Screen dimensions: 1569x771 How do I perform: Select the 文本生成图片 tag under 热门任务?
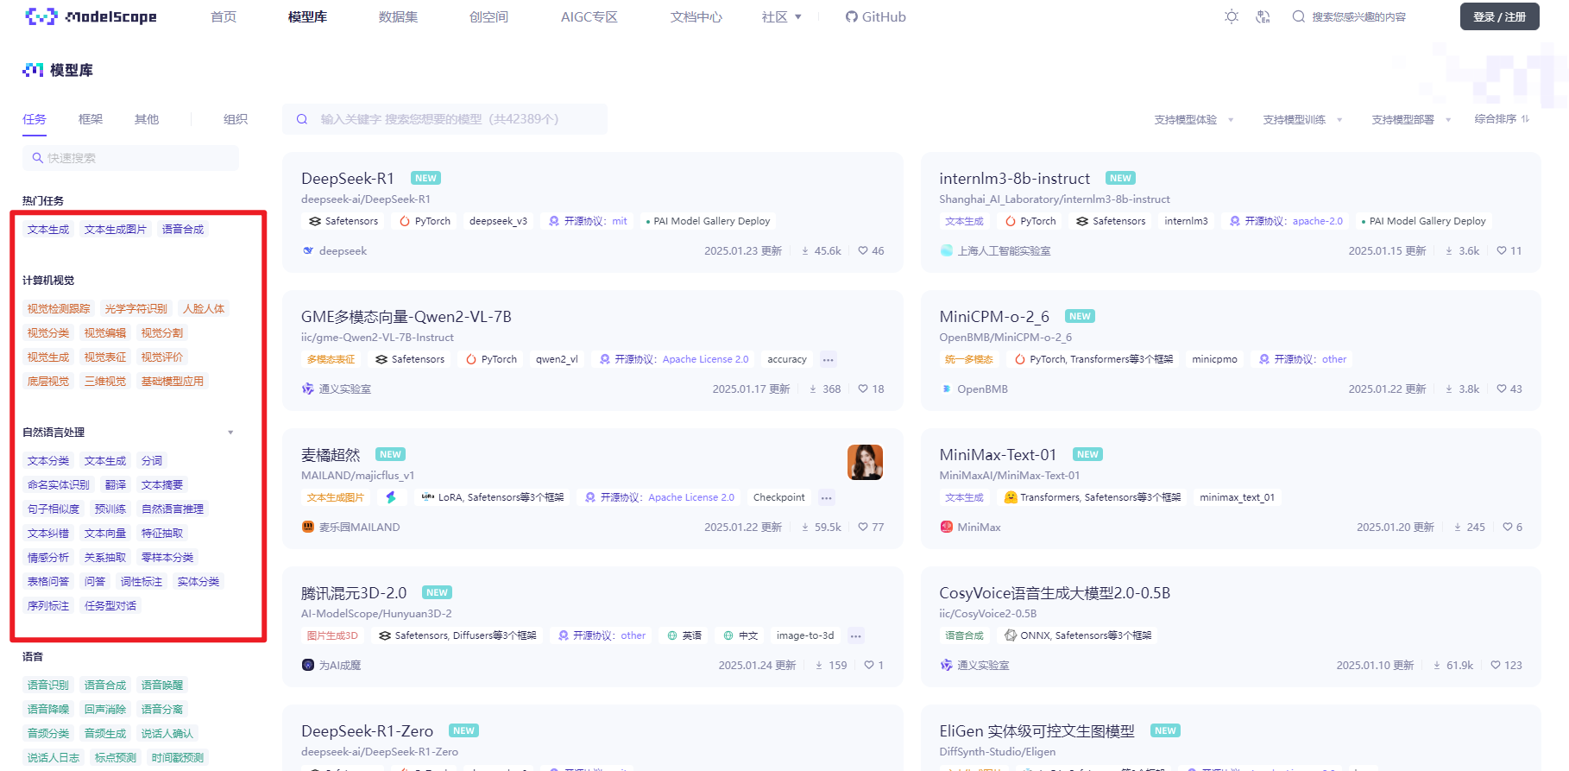click(x=116, y=230)
